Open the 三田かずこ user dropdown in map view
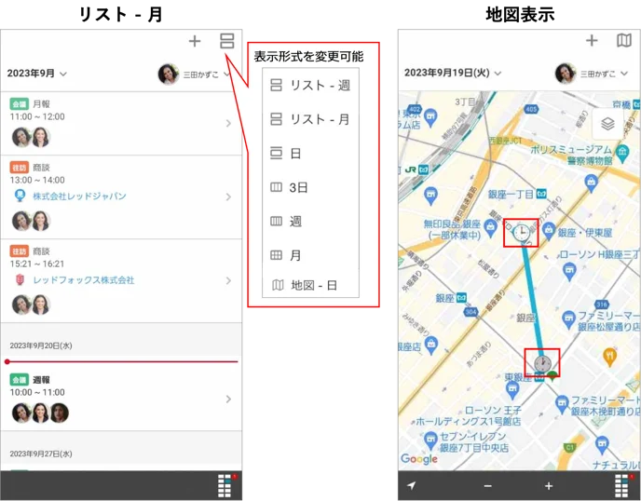This screenshot has width=641, height=501. tap(604, 74)
